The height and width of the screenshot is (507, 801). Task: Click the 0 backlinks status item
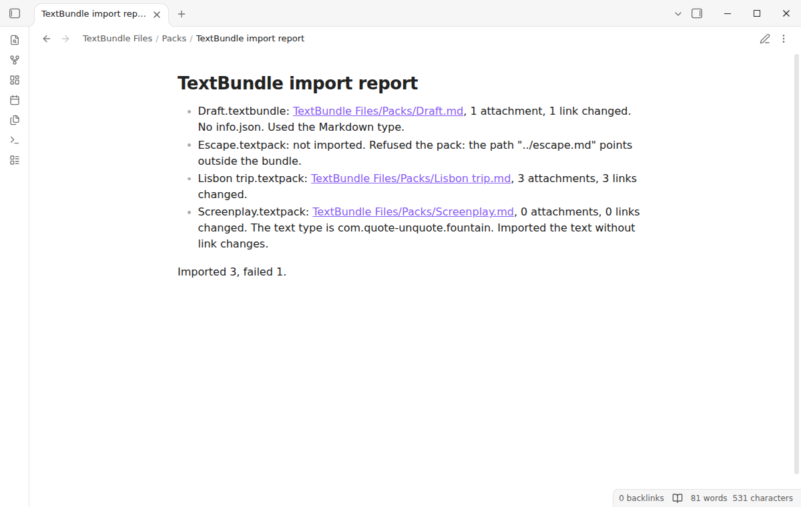coord(641,498)
